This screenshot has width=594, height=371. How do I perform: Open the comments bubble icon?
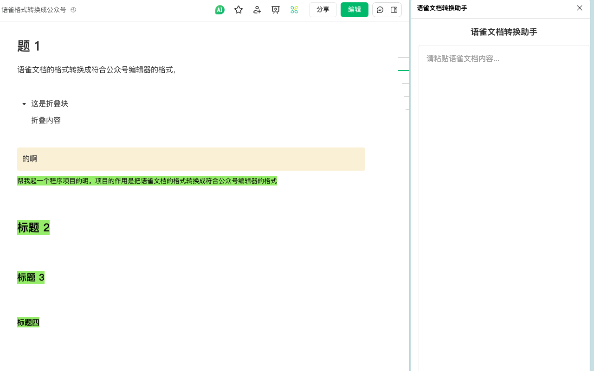click(380, 10)
